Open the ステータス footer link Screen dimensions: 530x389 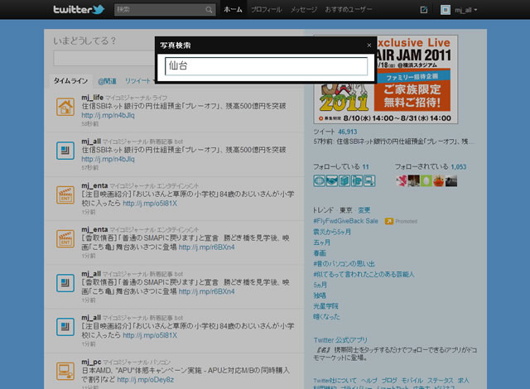tap(440, 381)
